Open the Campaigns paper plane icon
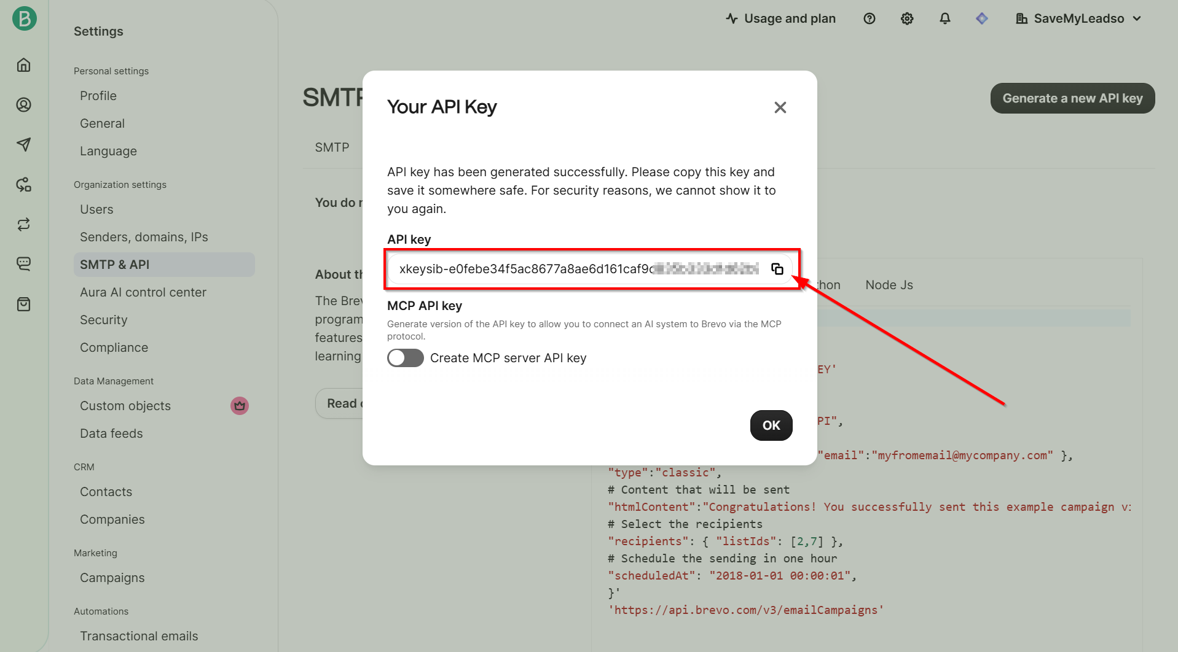Screen dimensions: 1178x652 tap(24, 144)
